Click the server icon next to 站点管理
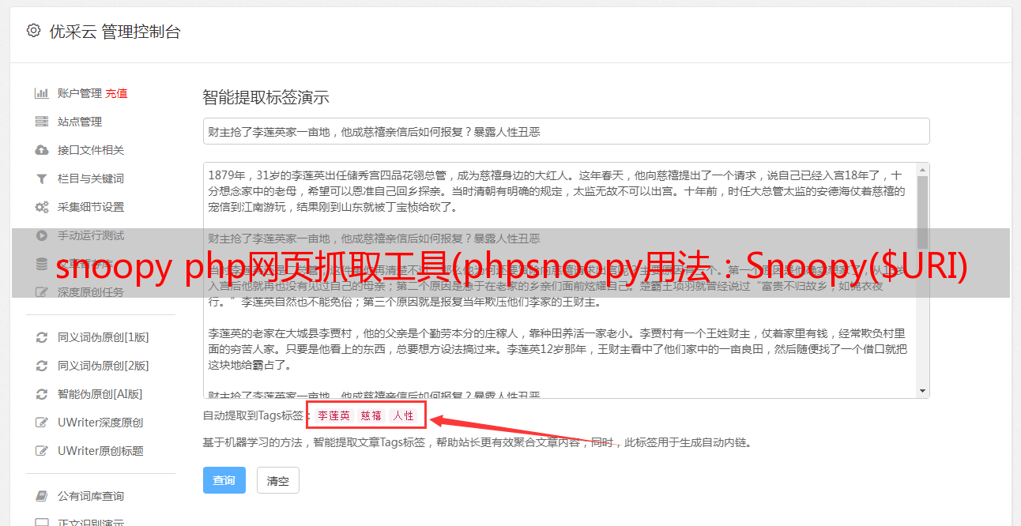Image resolution: width=1021 pixels, height=526 pixels. coord(42,122)
